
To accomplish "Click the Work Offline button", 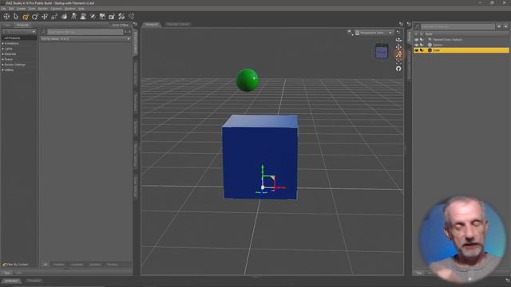I will tap(121, 25).
